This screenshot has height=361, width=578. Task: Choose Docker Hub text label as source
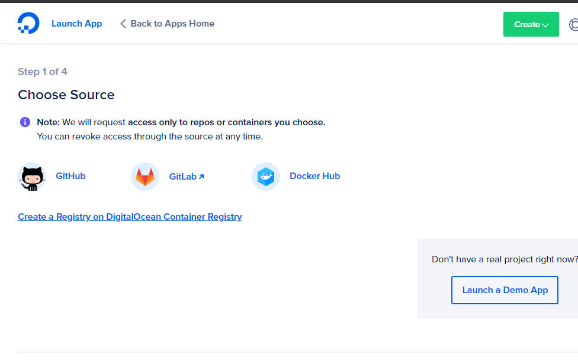tap(314, 176)
